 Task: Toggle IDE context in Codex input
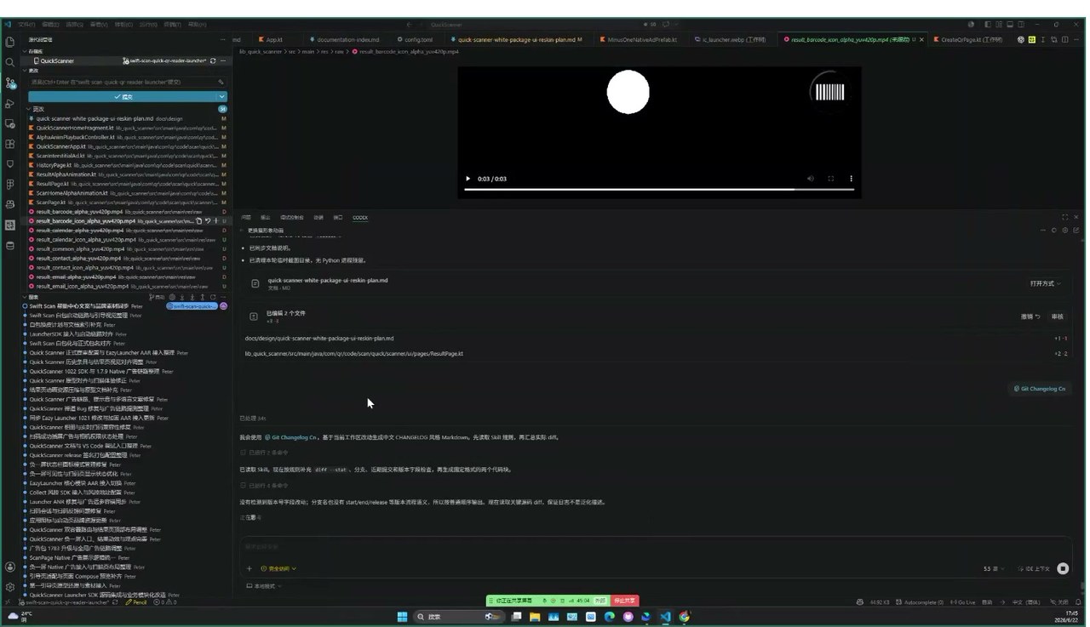(1035, 568)
